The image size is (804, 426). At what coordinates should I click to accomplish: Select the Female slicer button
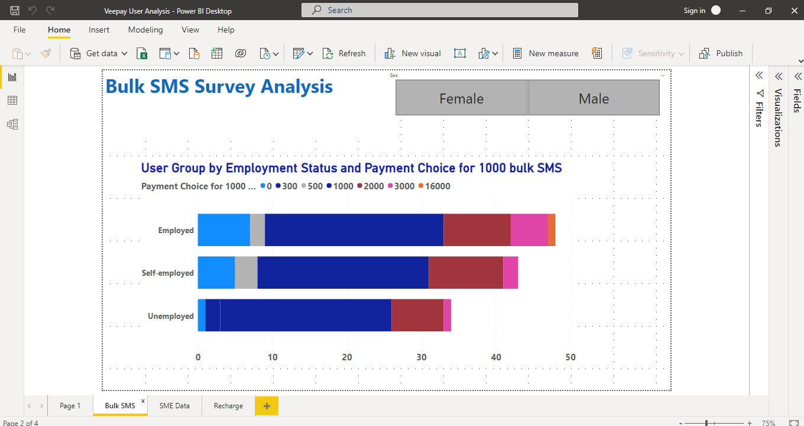[x=461, y=98]
